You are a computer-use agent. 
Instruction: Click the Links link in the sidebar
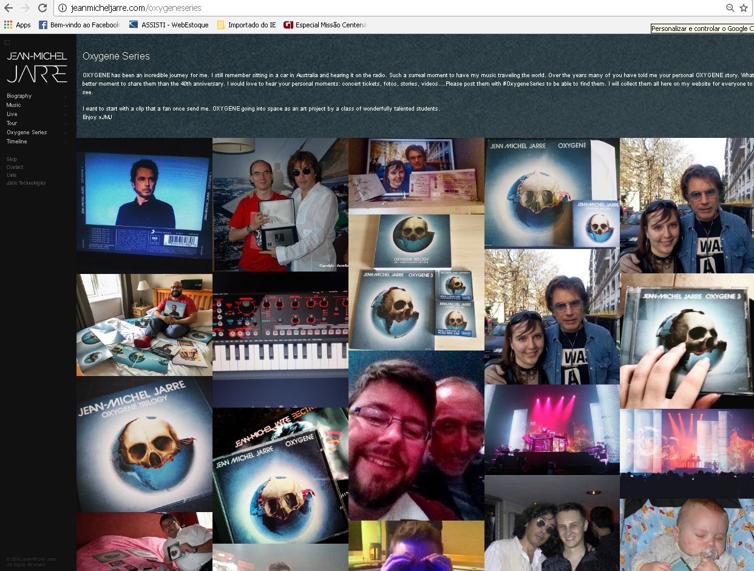[12, 175]
